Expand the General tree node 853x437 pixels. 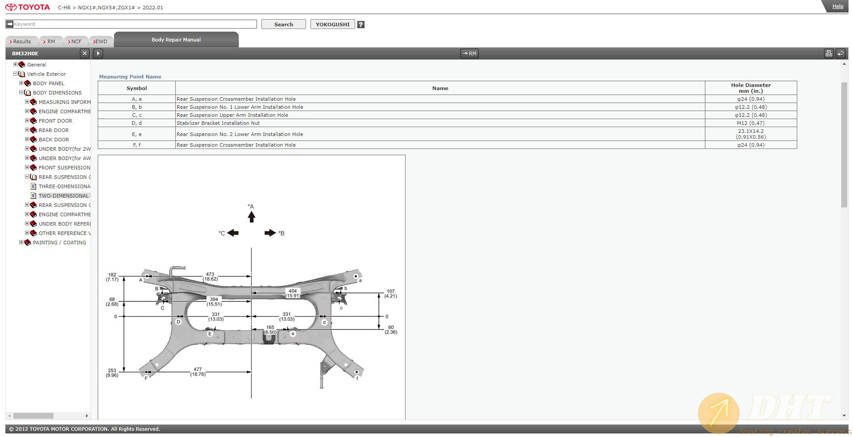15,65
